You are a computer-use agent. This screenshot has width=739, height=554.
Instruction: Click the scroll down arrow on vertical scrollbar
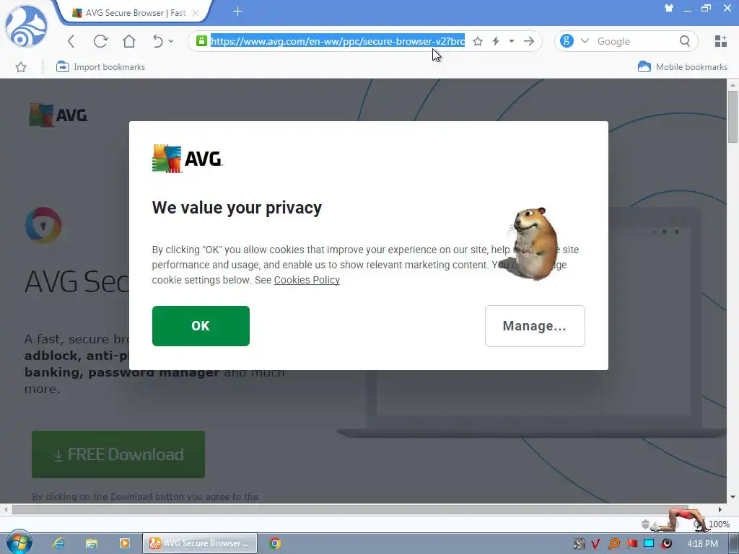click(733, 497)
